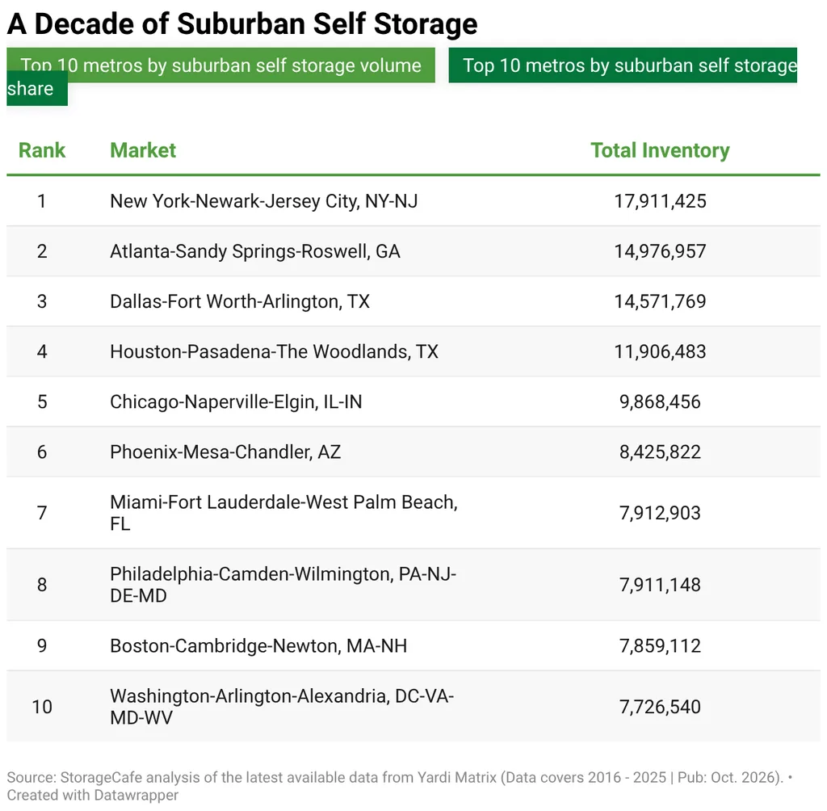Select the Market column header
827x811 pixels.
pos(143,150)
